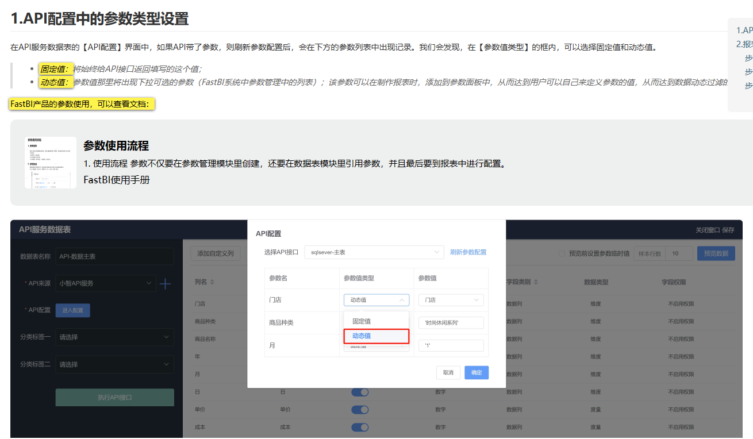Open the 选择API接口 dropdown showing sqlsever-主表

[374, 252]
